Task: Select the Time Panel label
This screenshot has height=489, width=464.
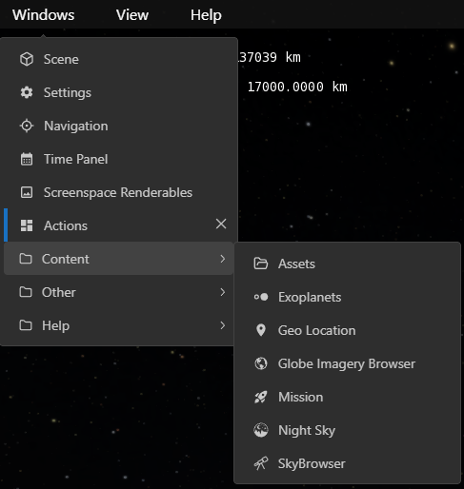Action: coord(75,159)
